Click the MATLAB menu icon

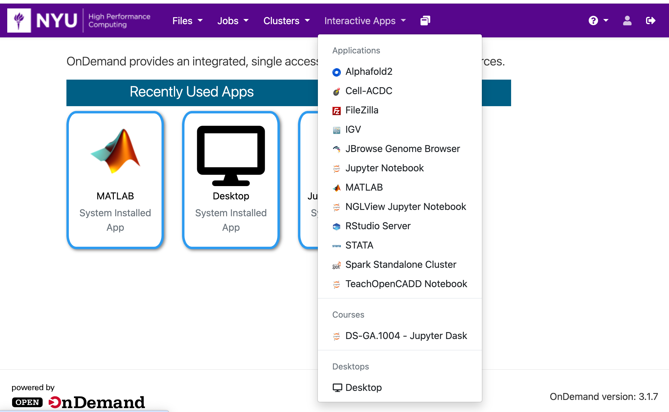point(337,188)
